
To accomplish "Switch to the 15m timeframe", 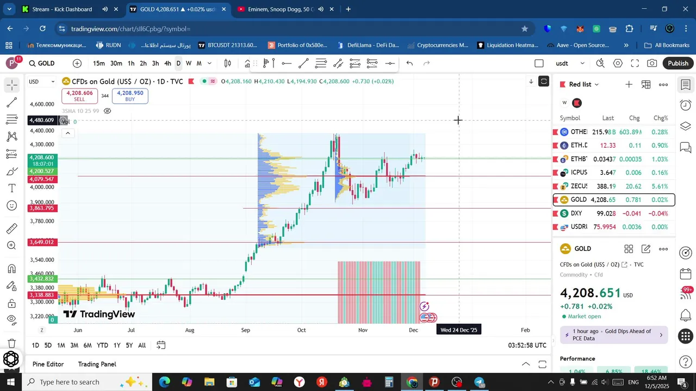I will 98,64.
